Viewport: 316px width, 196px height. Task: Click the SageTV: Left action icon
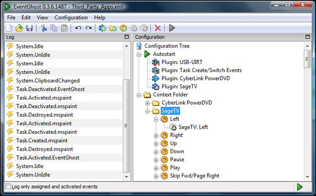[x=173, y=127]
